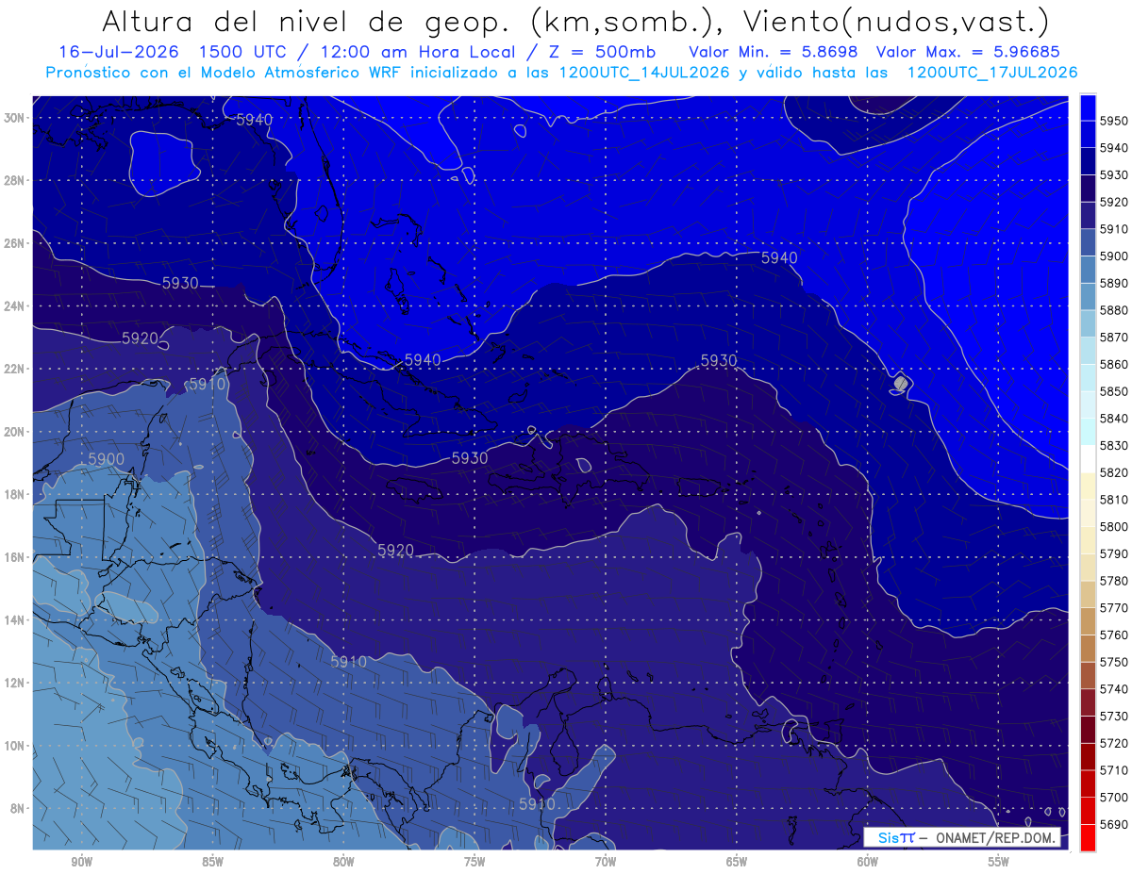
Task: Click the 5840 label on the color scale
Action: pyautogui.click(x=1113, y=419)
